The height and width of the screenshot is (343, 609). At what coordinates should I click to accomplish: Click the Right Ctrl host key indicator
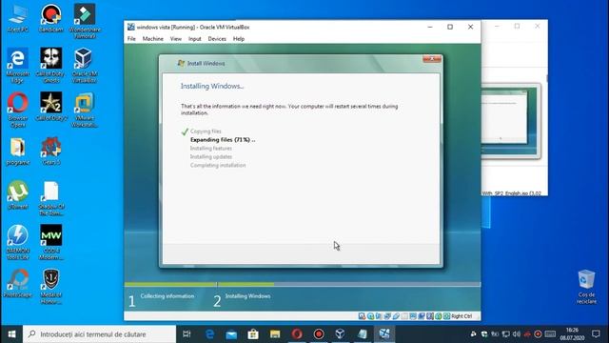coord(462,316)
